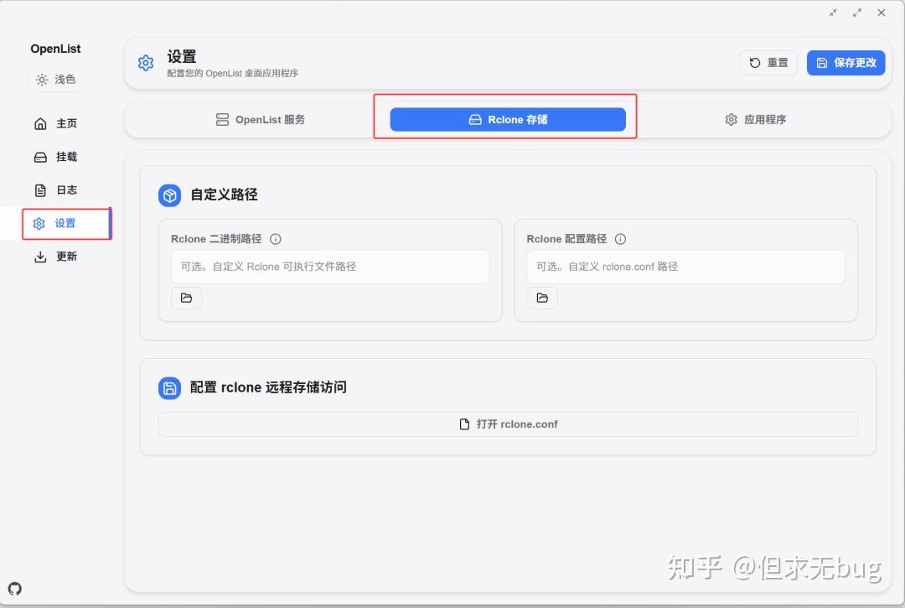Switch to the OpenList 服务 tab
This screenshot has width=905, height=608.
(x=261, y=120)
